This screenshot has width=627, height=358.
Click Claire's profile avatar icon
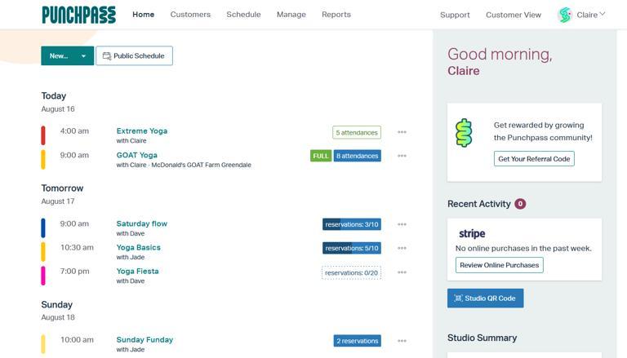pos(565,15)
